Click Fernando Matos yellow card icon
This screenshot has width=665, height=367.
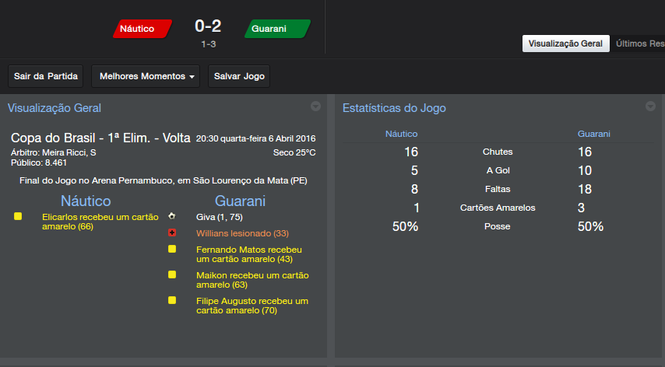(172, 249)
